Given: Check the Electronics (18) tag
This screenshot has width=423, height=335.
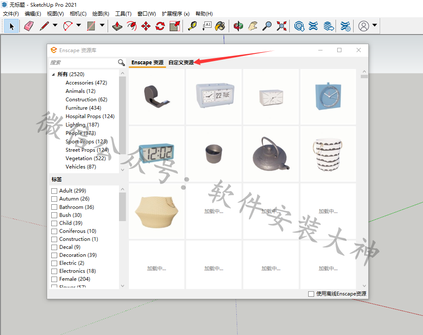Looking at the screenshot, I should click(x=54, y=272).
